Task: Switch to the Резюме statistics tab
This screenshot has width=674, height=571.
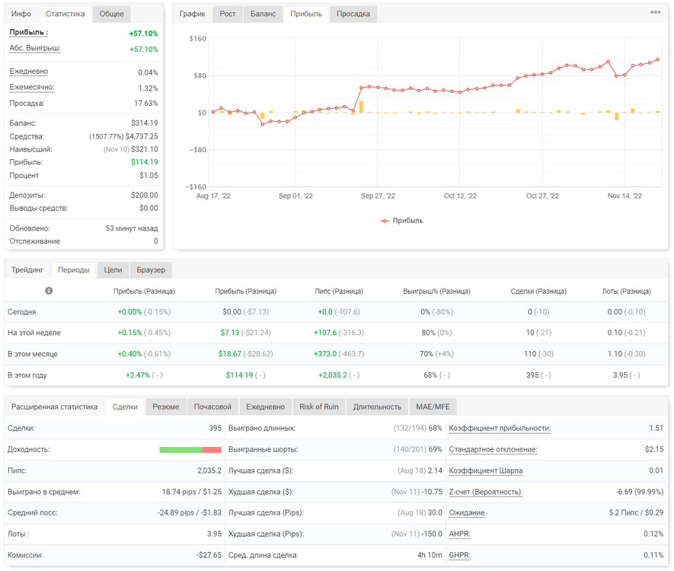Action: pyautogui.click(x=165, y=407)
